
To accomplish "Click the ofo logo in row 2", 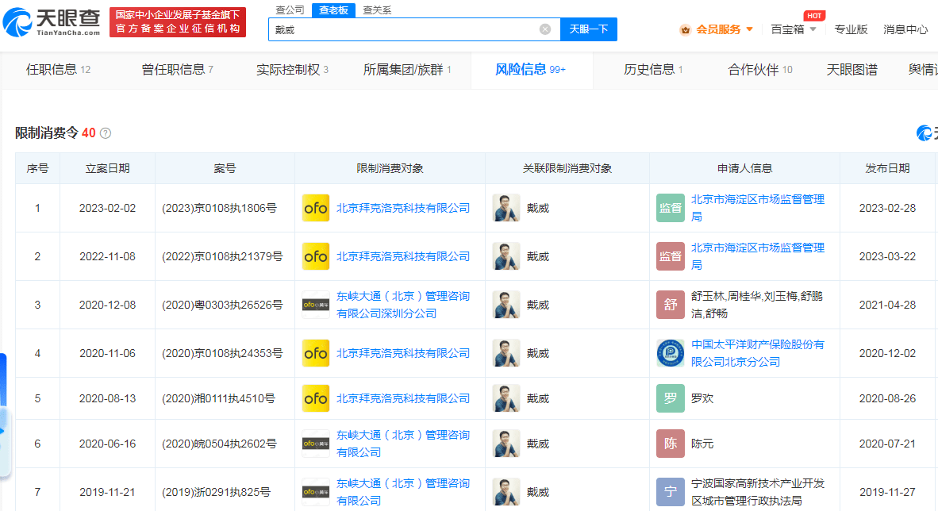I will pos(315,257).
